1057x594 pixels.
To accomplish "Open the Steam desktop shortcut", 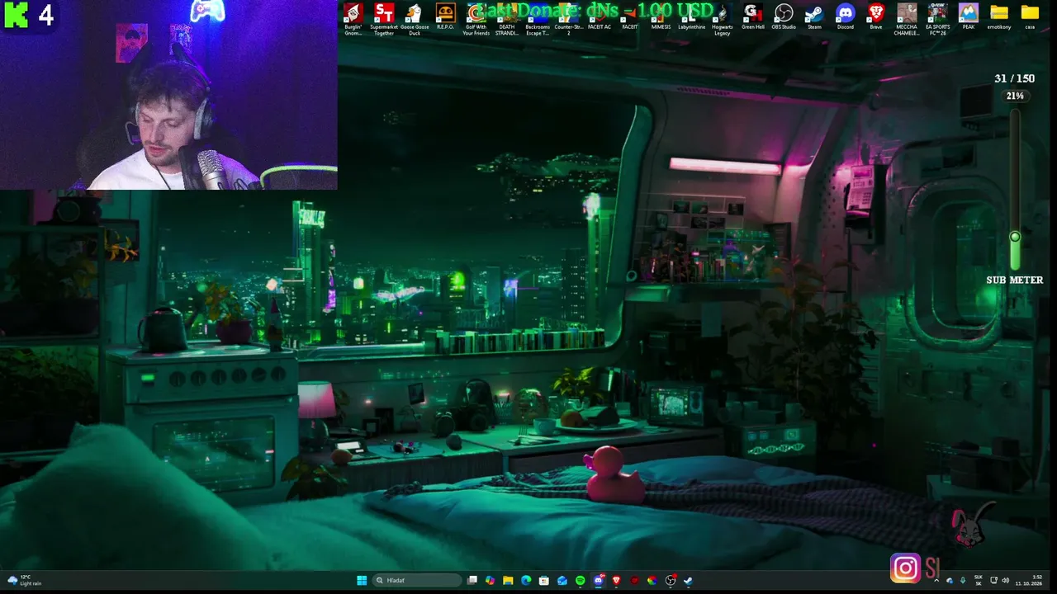I will [814, 17].
